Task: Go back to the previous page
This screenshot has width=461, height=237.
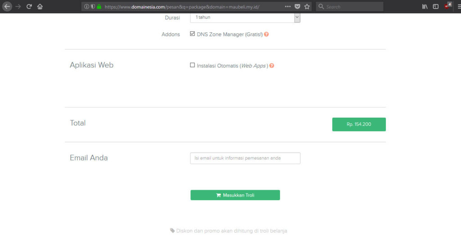Action: tap(7, 6)
